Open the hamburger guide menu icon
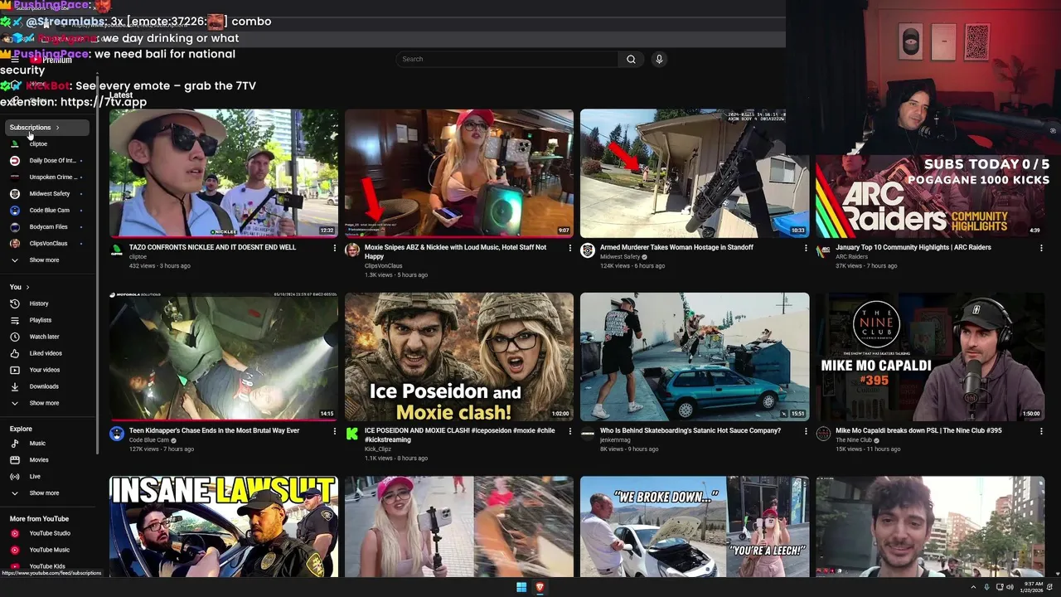The height and width of the screenshot is (597, 1061). 15,60
